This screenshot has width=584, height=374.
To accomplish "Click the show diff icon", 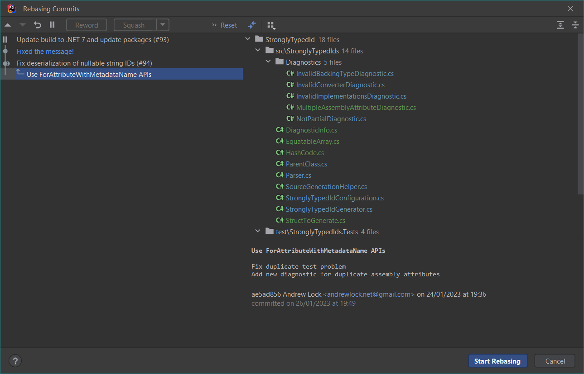I will tap(252, 25).
